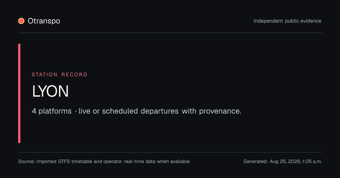Image resolution: width=340 pixels, height=178 pixels.
Task: Click the 4 platforms text
Action: 52,111
